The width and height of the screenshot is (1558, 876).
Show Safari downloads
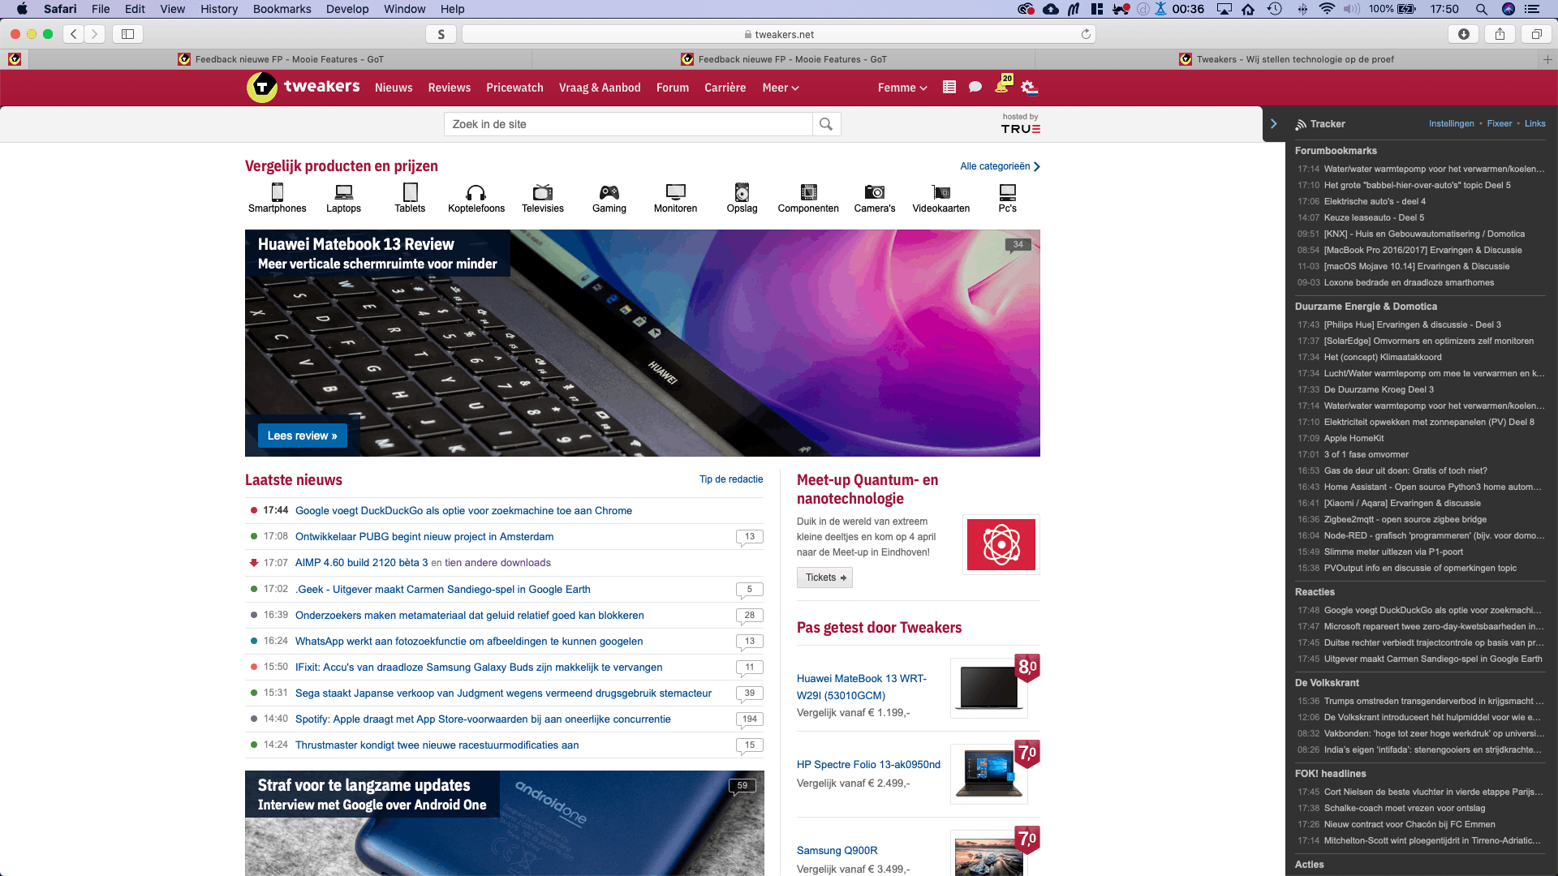pos(1464,34)
